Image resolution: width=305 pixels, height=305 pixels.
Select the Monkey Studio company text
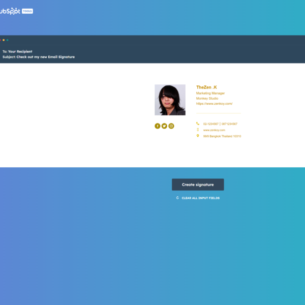pyautogui.click(x=207, y=99)
